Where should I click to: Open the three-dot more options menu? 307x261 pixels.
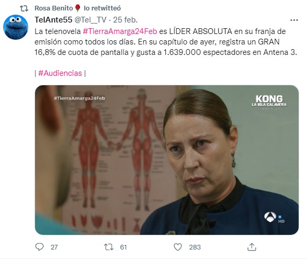(294, 20)
